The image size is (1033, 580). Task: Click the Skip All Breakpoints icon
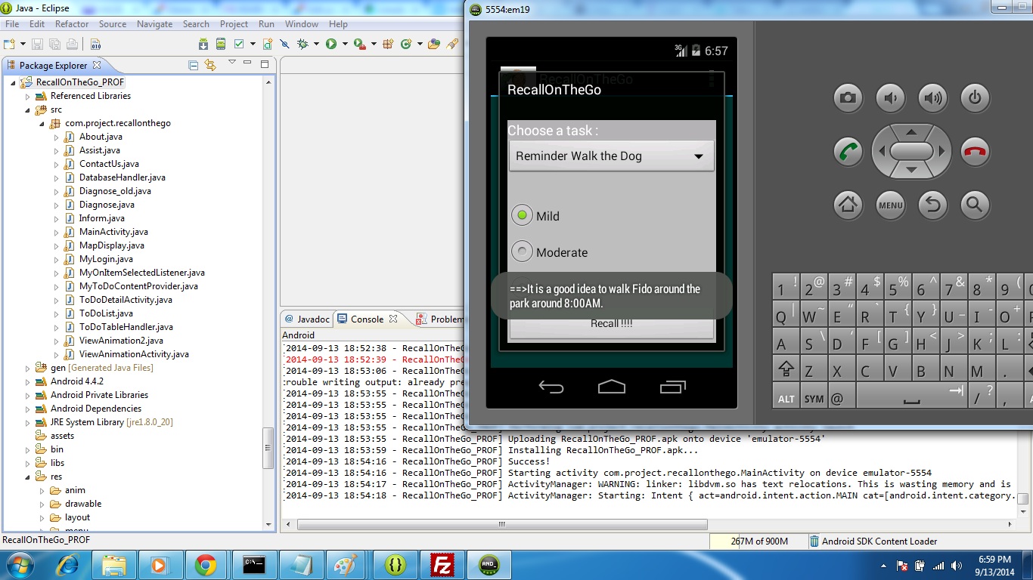[x=286, y=45]
